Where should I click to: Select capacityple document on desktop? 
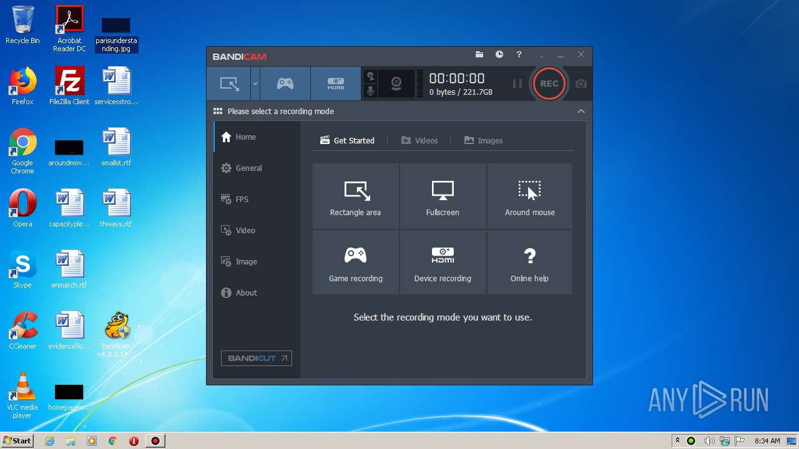coord(69,208)
